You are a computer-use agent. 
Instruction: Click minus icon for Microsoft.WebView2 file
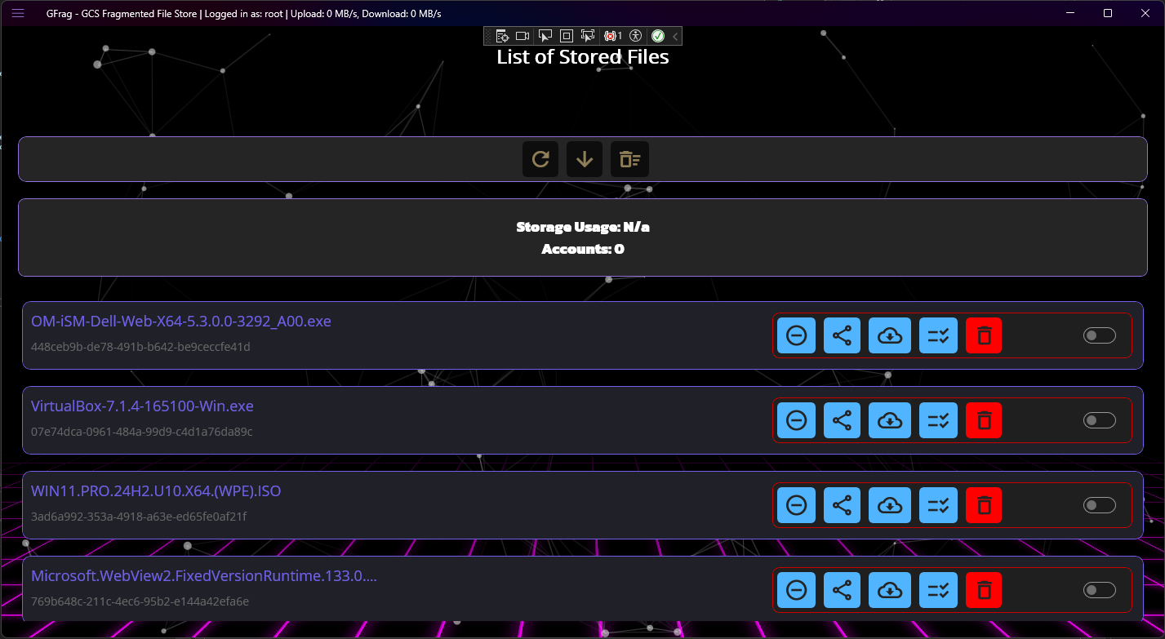(796, 590)
